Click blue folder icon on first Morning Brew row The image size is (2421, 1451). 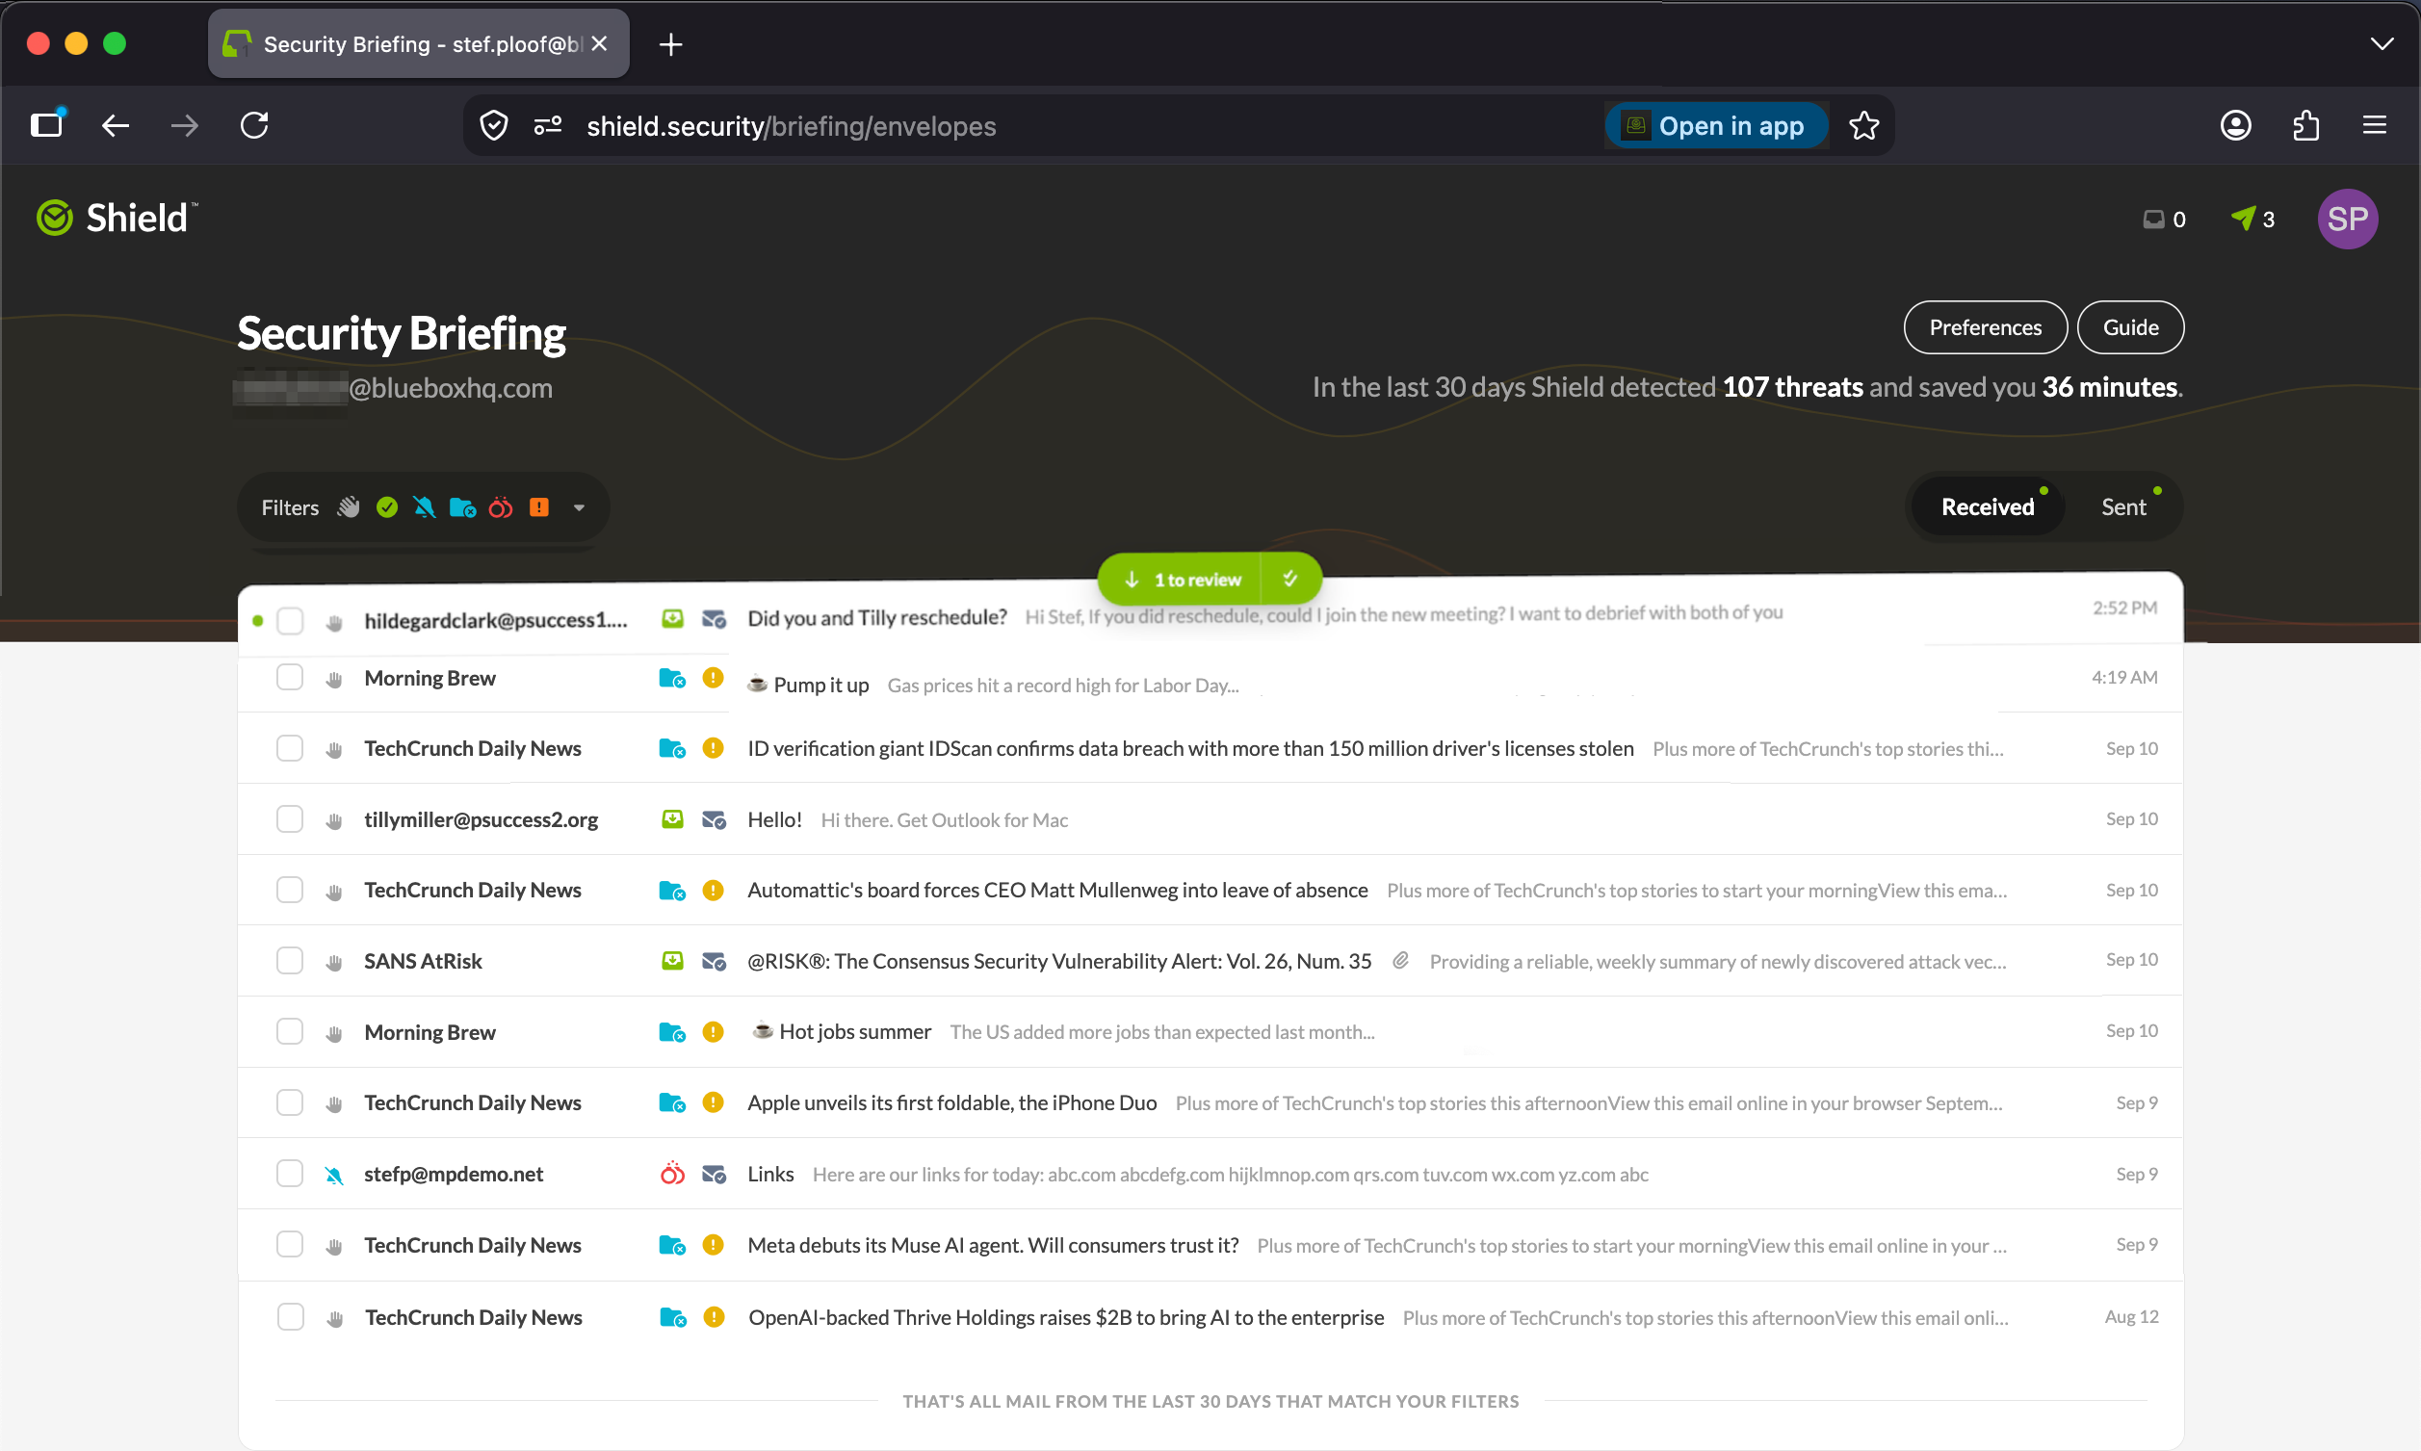[x=673, y=679]
